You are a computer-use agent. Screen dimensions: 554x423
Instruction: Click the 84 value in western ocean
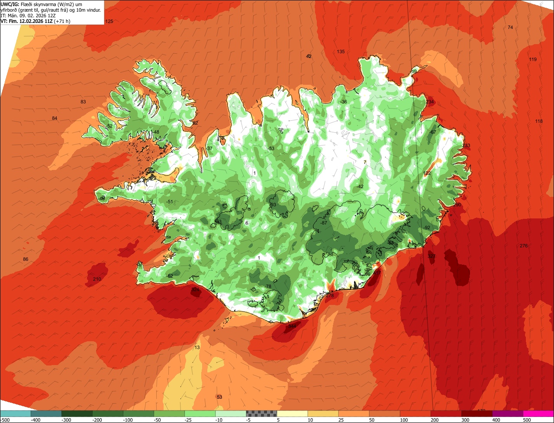(54, 118)
